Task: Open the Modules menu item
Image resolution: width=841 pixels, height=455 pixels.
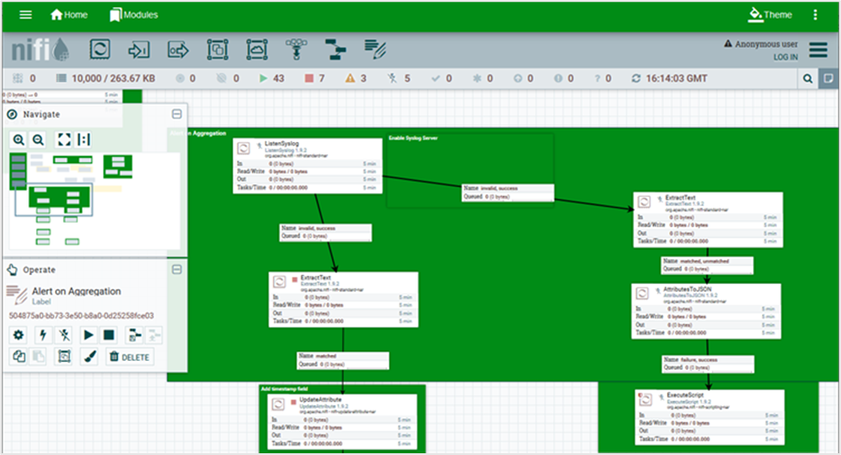Action: [133, 15]
